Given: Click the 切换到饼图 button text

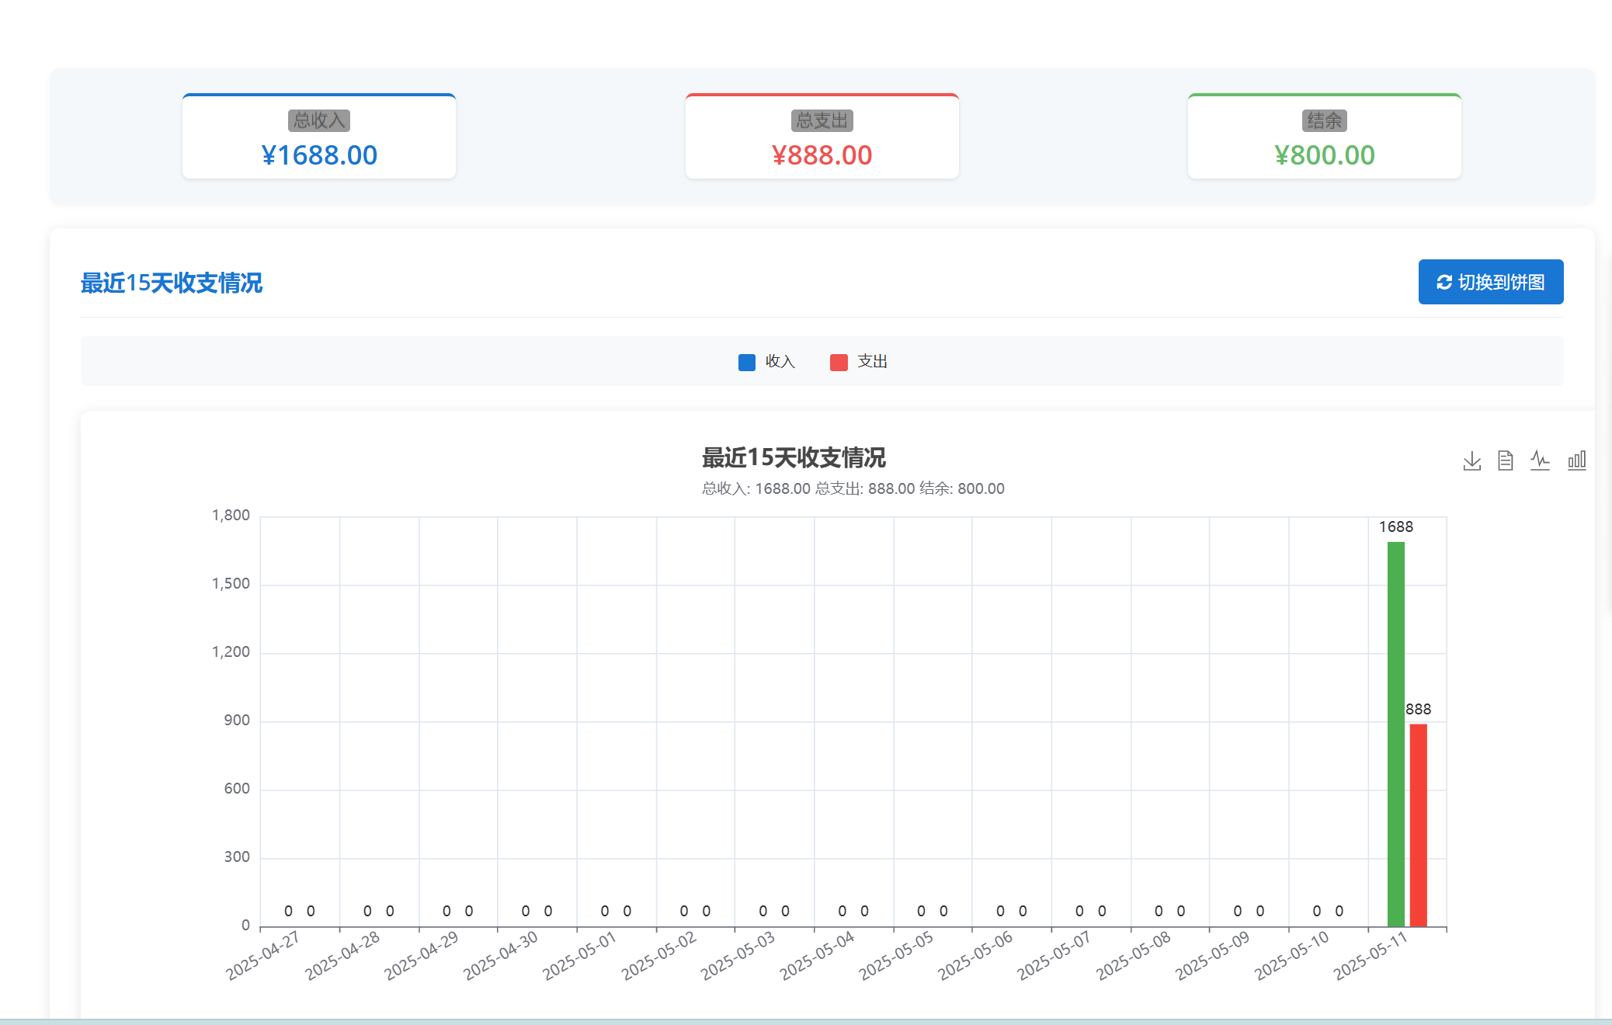Looking at the screenshot, I should (1501, 283).
